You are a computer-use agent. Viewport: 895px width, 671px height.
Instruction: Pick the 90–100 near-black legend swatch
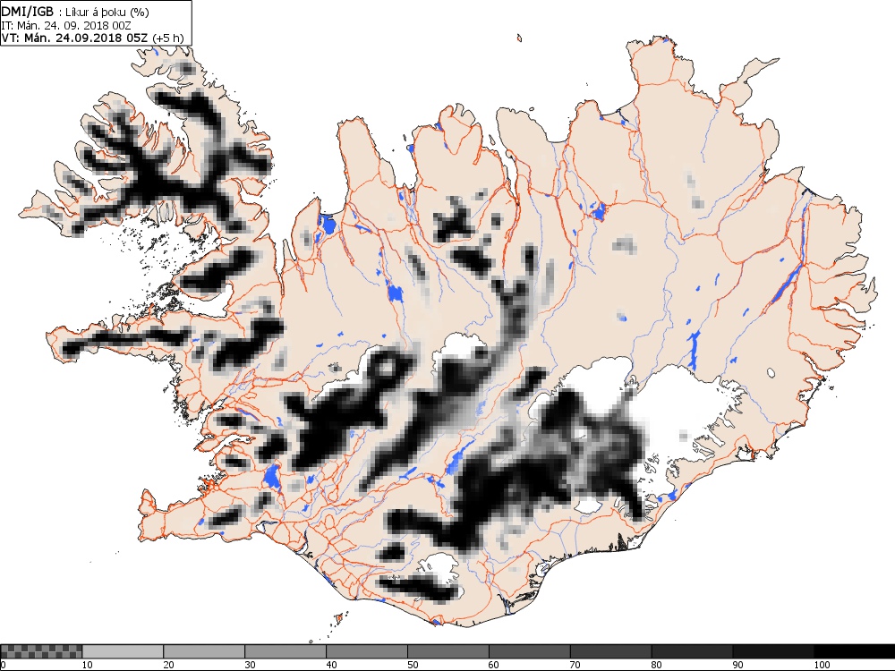[x=773, y=651]
